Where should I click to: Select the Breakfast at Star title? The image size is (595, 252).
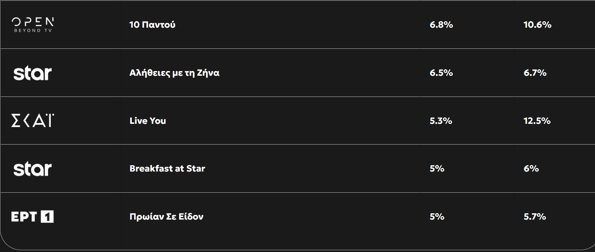pyautogui.click(x=167, y=169)
